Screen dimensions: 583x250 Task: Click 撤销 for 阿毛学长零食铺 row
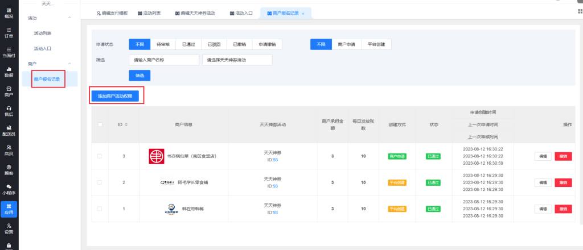tap(563, 182)
